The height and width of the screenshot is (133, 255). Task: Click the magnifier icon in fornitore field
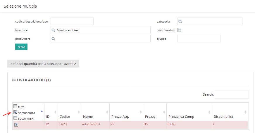tap(53, 30)
